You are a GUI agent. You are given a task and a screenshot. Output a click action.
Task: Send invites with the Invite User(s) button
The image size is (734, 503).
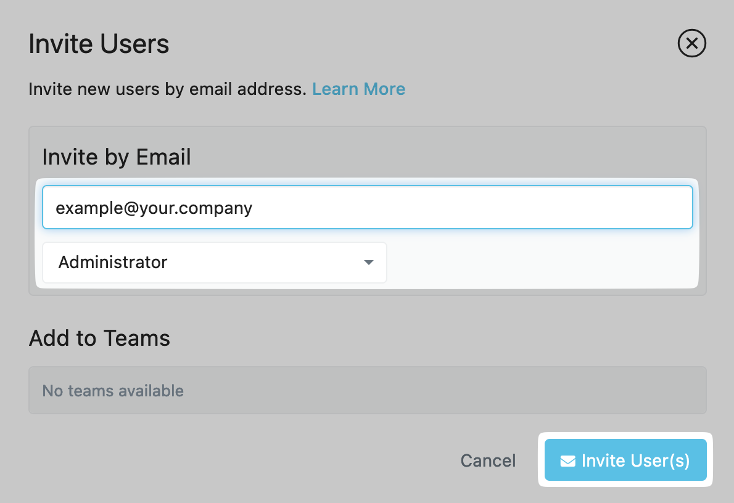[x=625, y=460]
